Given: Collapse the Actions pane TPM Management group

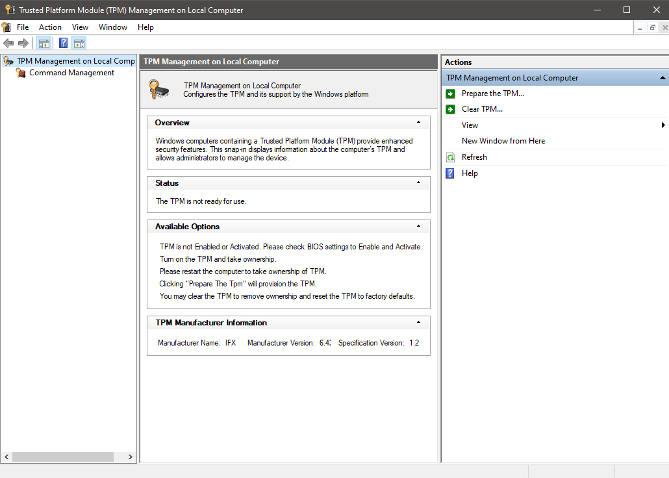Looking at the screenshot, I should 662,78.
